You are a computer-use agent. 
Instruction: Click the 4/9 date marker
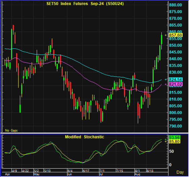(14, 171)
